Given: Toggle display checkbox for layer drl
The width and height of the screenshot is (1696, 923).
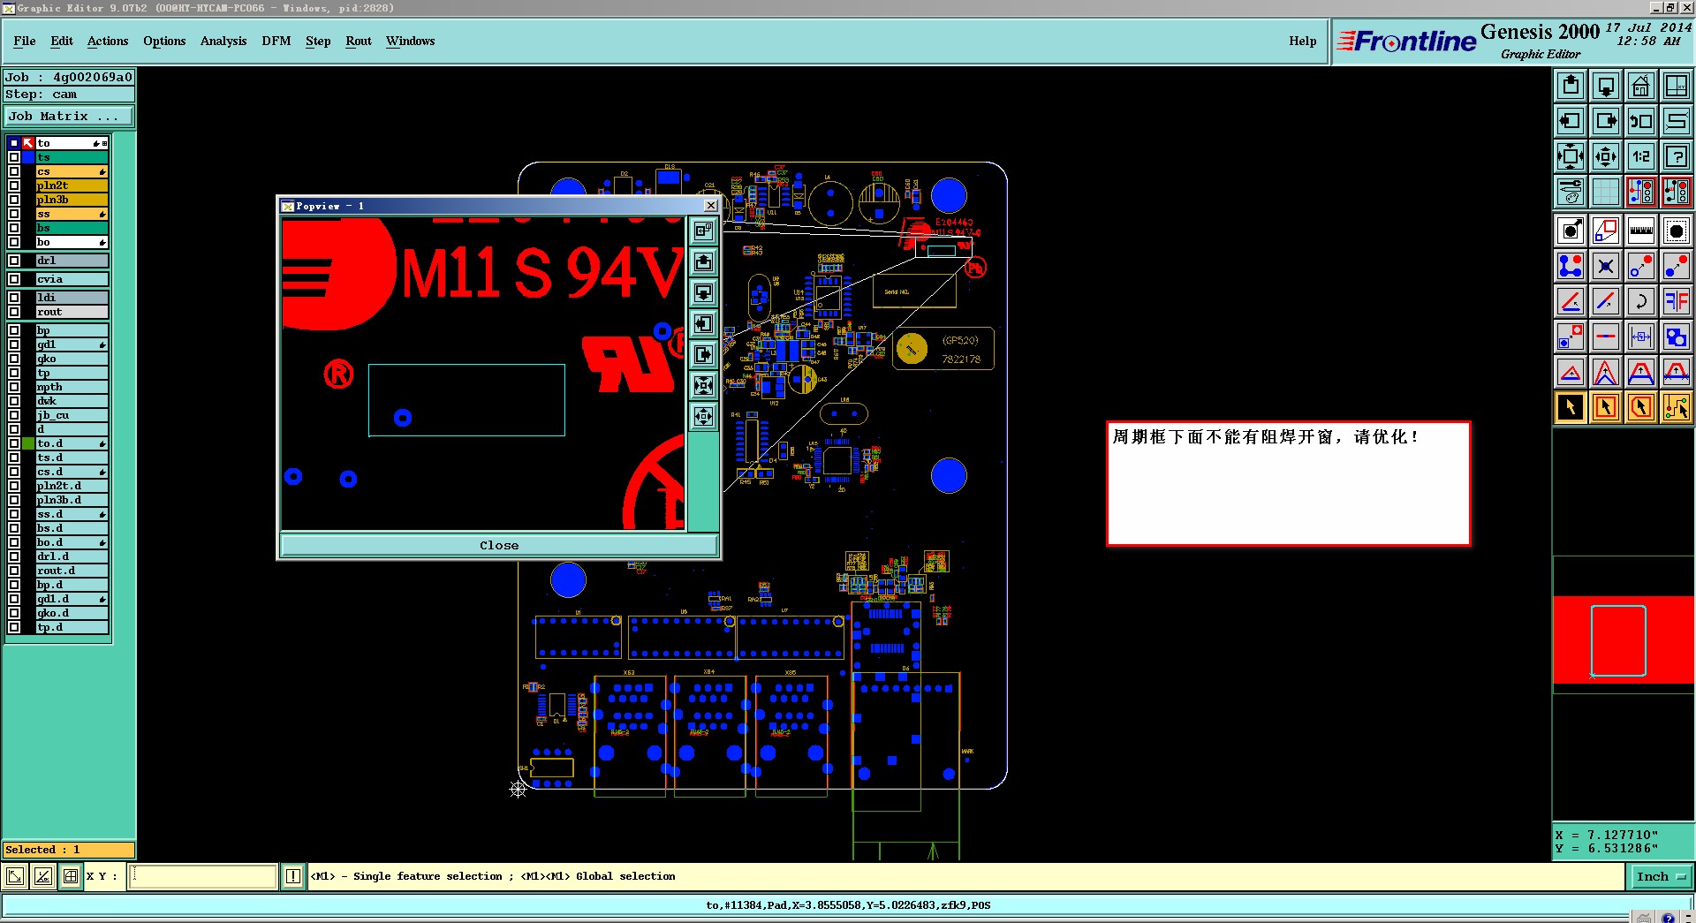Looking at the screenshot, I should pyautogui.click(x=14, y=261).
